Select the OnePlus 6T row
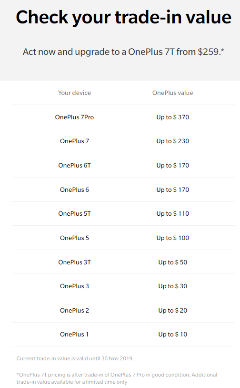 pyautogui.click(x=123, y=165)
